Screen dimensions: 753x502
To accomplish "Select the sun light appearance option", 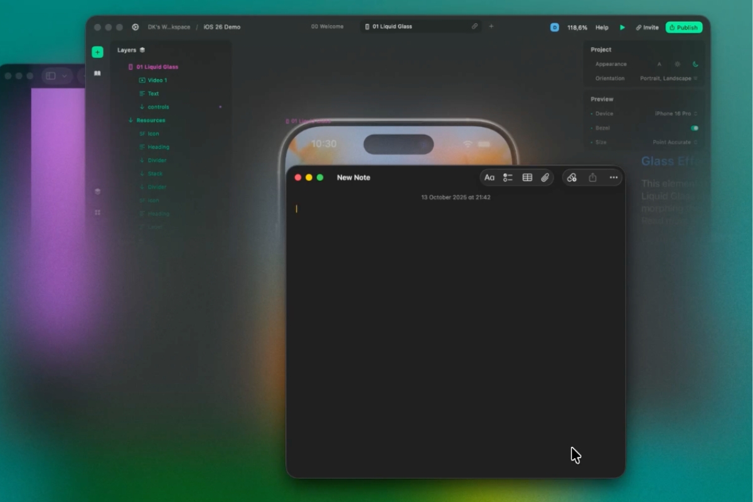I will tap(677, 64).
